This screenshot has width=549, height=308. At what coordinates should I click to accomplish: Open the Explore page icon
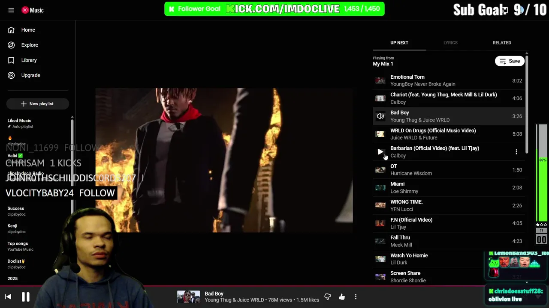[11, 45]
